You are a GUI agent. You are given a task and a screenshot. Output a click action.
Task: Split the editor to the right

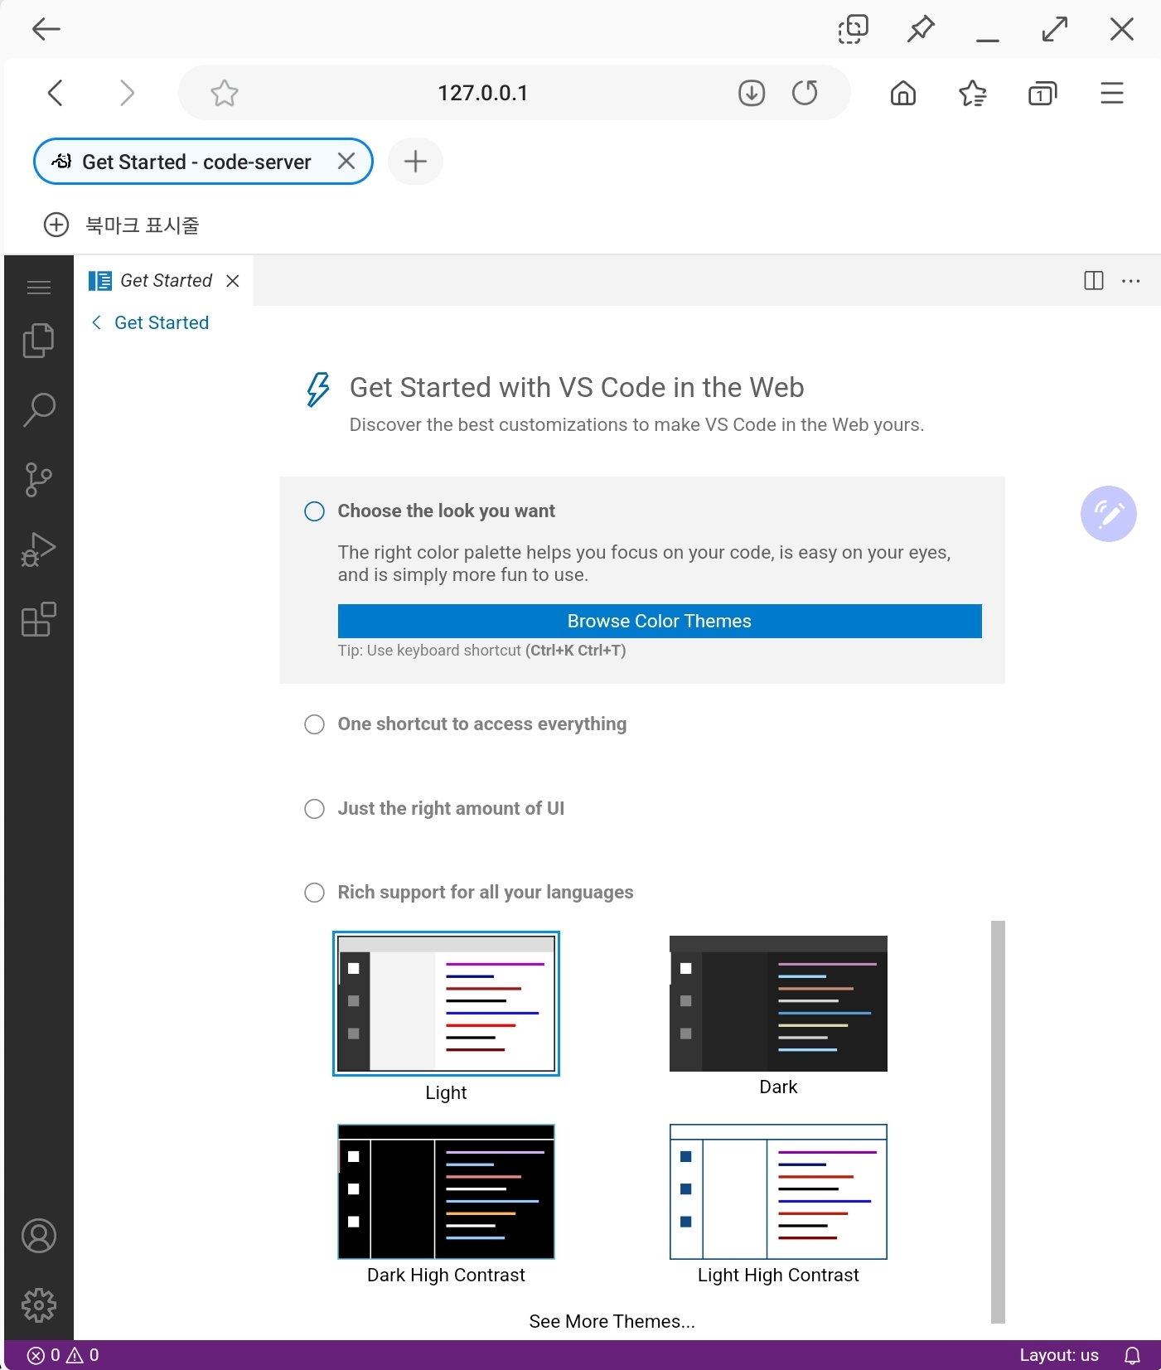click(1094, 280)
